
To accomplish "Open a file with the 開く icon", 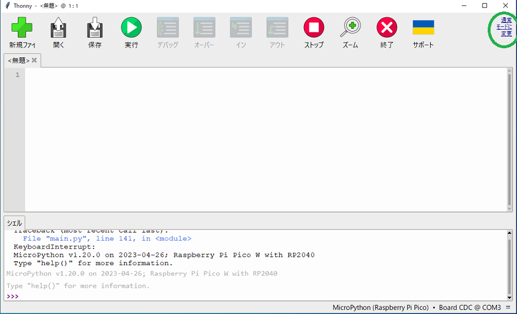I will pos(59,28).
